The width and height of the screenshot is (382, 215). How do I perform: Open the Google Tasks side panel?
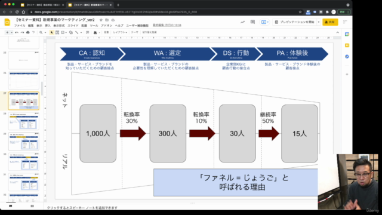(x=347, y=56)
